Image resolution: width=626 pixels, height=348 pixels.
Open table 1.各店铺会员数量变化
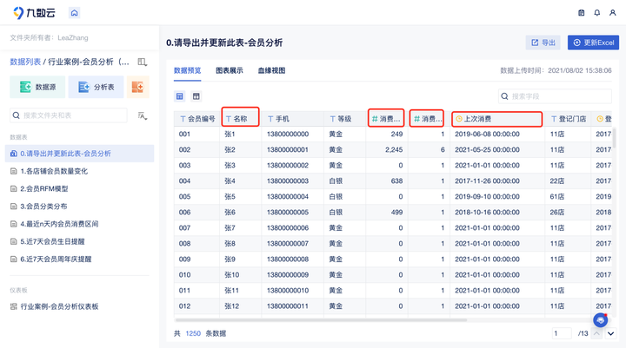click(79, 171)
